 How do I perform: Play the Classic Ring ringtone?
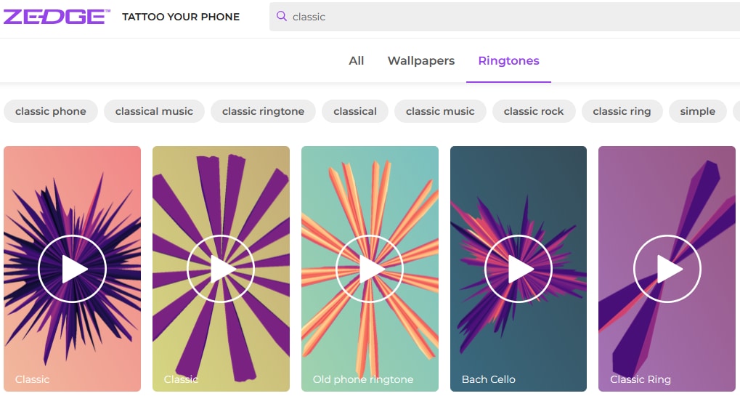click(667, 270)
